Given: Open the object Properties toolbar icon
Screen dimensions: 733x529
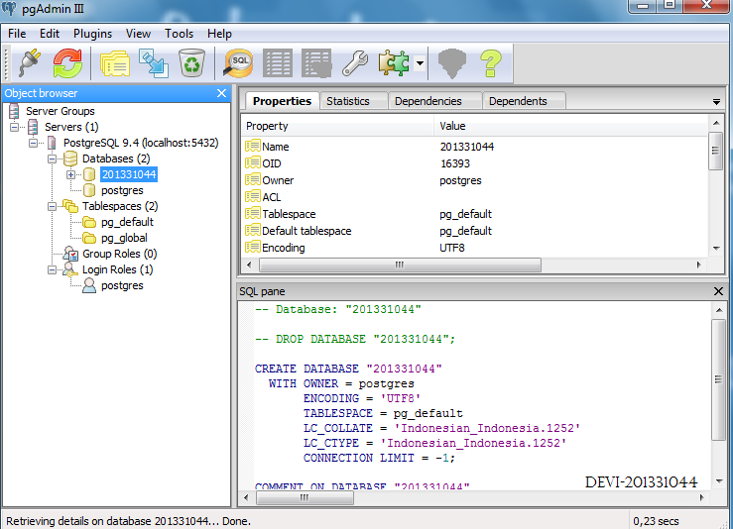Looking at the screenshot, I should tap(115, 63).
